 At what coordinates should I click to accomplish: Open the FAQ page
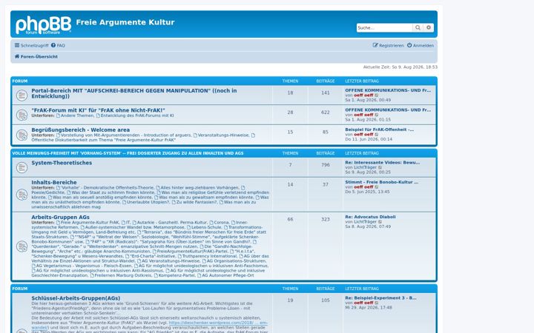click(x=58, y=45)
